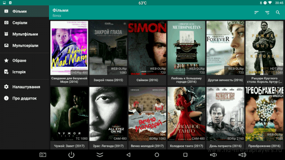Image resolution: width=285 pixels, height=160 pixels.
Task: Open the search magnifier icon
Action: tap(278, 12)
